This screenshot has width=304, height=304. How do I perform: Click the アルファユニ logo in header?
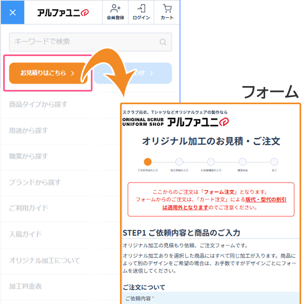point(63,13)
